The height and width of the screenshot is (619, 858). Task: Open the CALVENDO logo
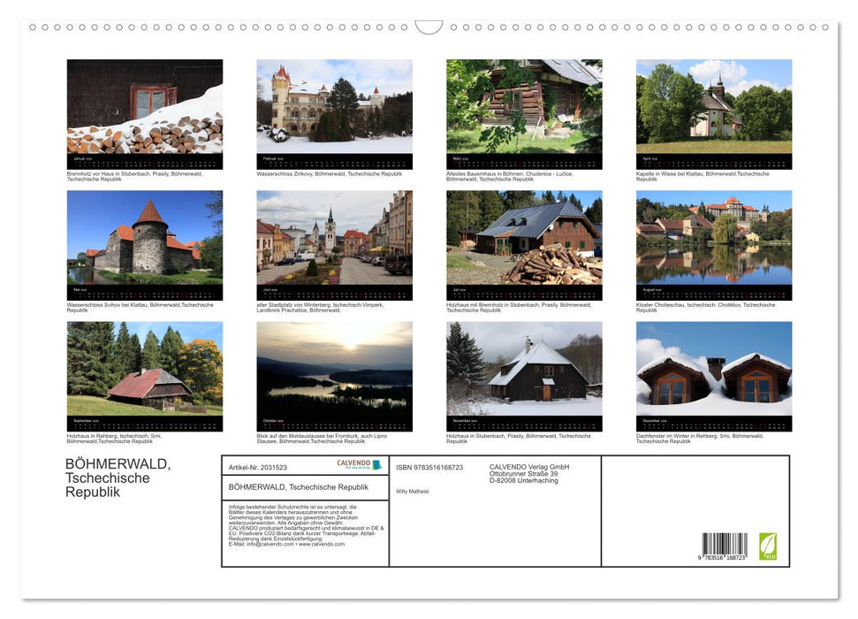[x=353, y=464]
